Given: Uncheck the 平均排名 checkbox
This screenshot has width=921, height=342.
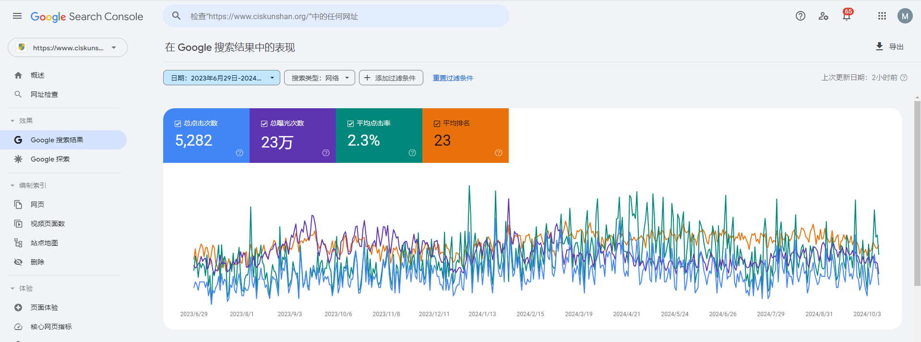Looking at the screenshot, I should click(x=437, y=124).
